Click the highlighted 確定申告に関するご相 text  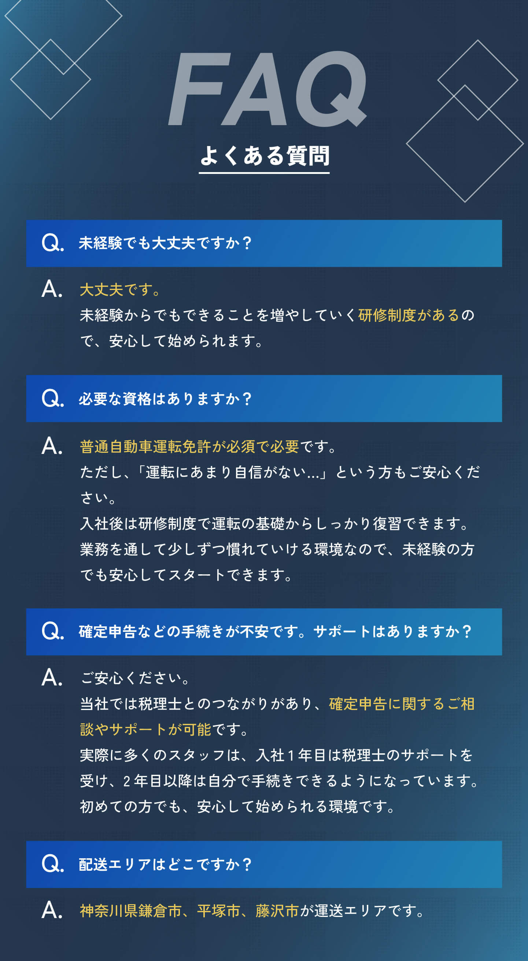point(401,704)
